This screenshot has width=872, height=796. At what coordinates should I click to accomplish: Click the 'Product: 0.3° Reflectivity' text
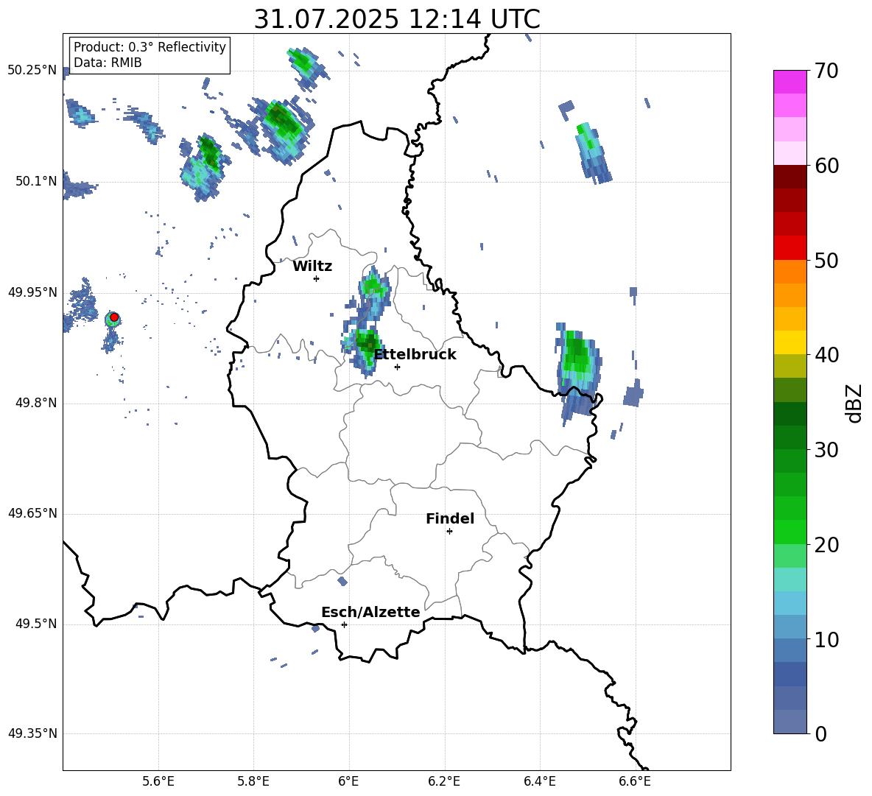coord(150,46)
